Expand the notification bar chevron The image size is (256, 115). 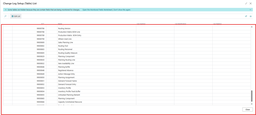click(x=250, y=10)
